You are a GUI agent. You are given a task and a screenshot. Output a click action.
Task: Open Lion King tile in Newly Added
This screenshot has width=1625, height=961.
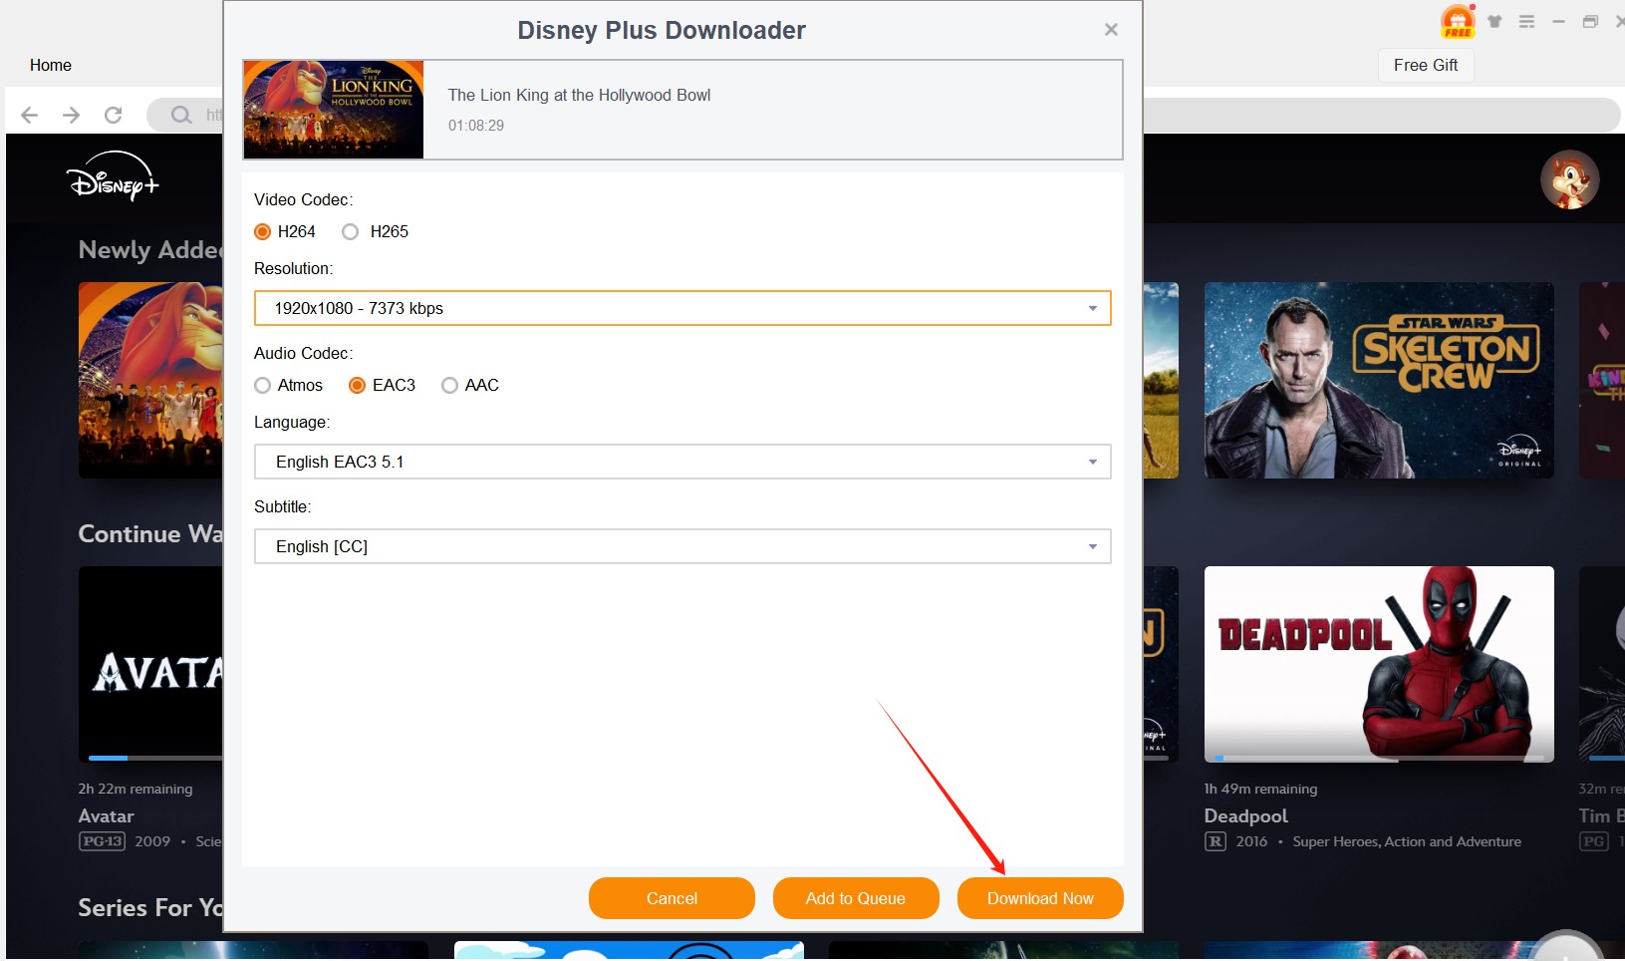click(150, 380)
